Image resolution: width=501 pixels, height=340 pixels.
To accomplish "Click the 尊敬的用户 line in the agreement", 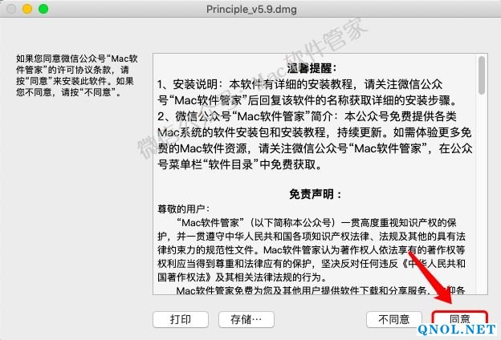I will [183, 208].
